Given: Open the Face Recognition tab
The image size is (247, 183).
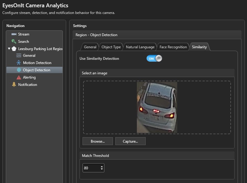Looking at the screenshot, I should (173, 47).
